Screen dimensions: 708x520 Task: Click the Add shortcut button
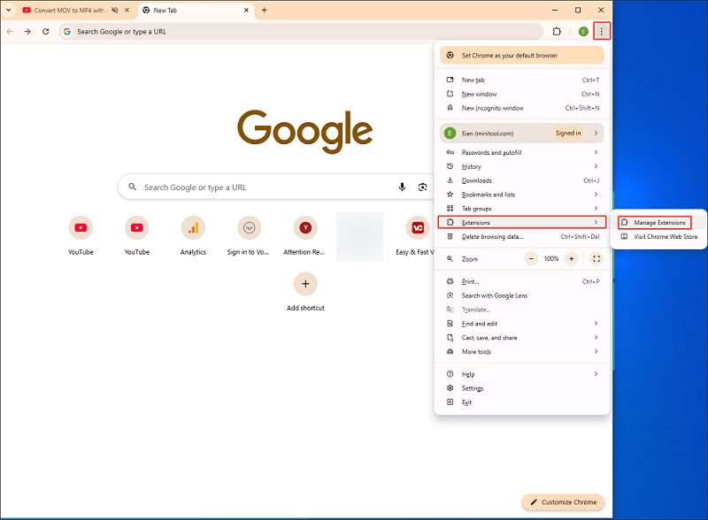click(304, 284)
